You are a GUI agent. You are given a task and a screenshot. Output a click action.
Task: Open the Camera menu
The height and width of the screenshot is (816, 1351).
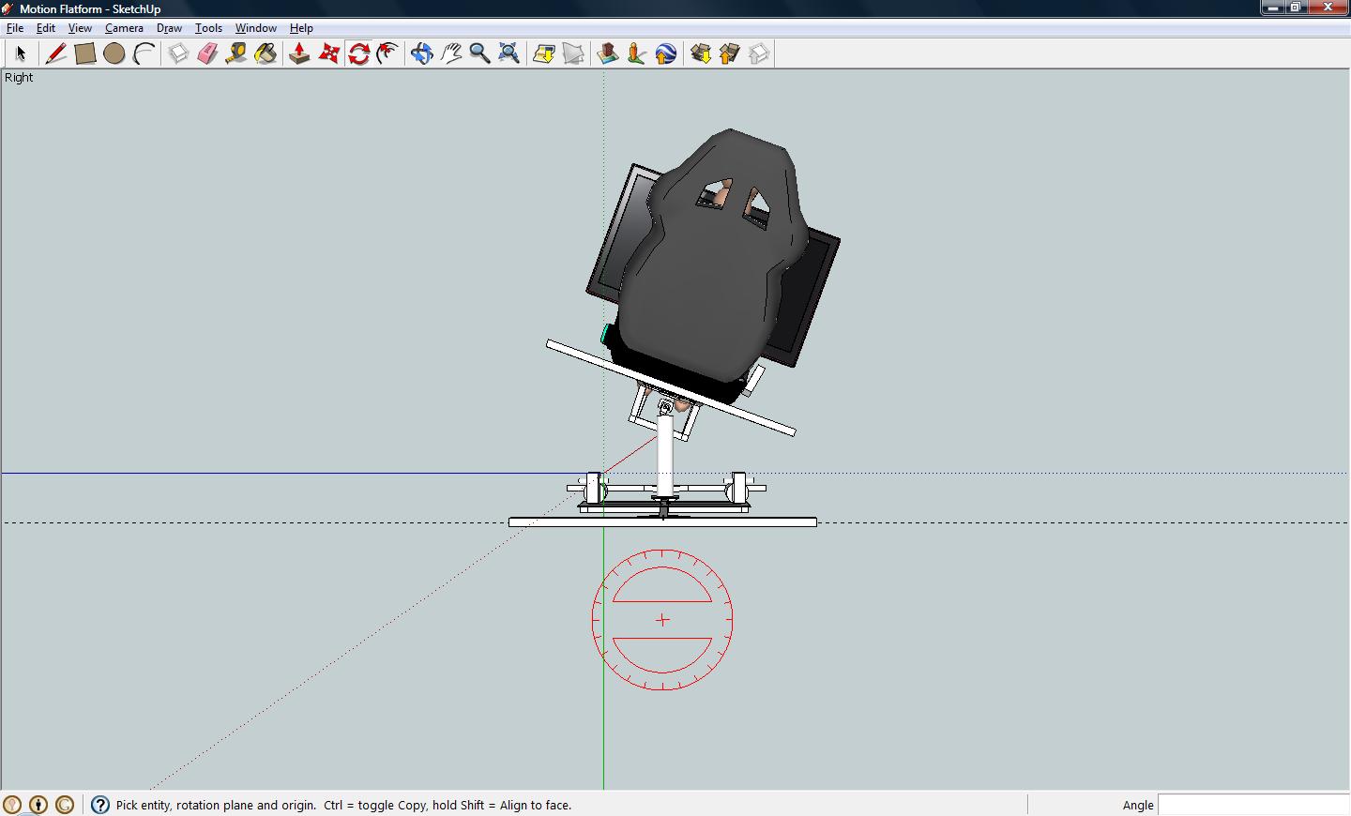point(124,28)
